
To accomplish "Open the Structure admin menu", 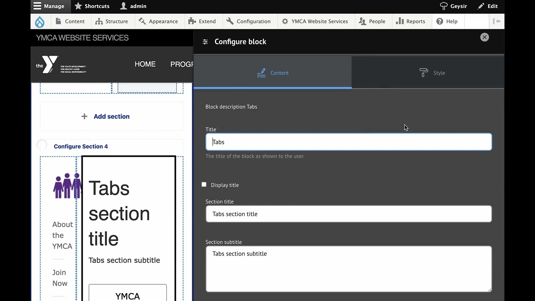I will click(x=112, y=21).
